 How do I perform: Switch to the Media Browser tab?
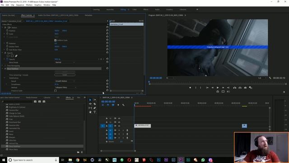click(x=32, y=97)
